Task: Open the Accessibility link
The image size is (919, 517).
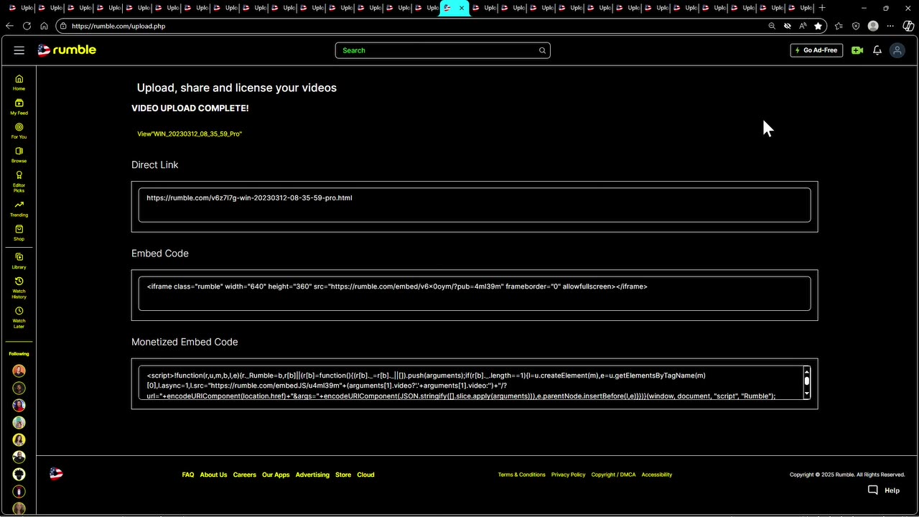Action: [657, 475]
